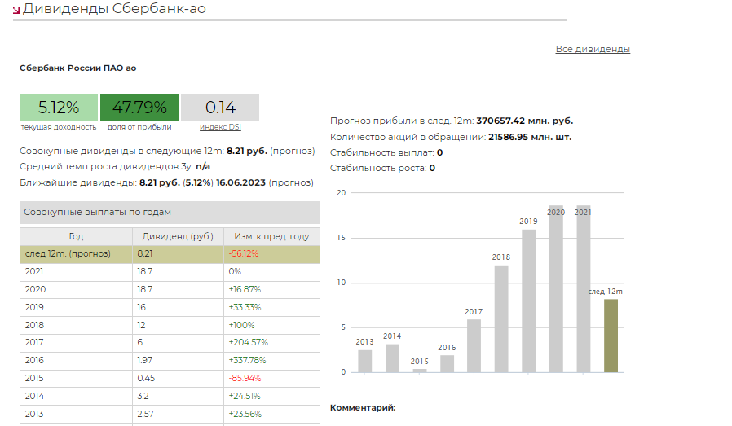
Task: Select the 2020 year cell in table
Action: click(76, 289)
